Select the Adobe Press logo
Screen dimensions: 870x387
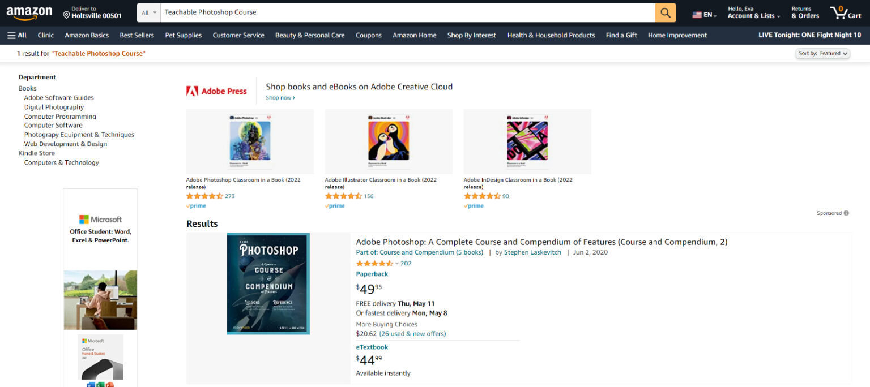click(217, 90)
